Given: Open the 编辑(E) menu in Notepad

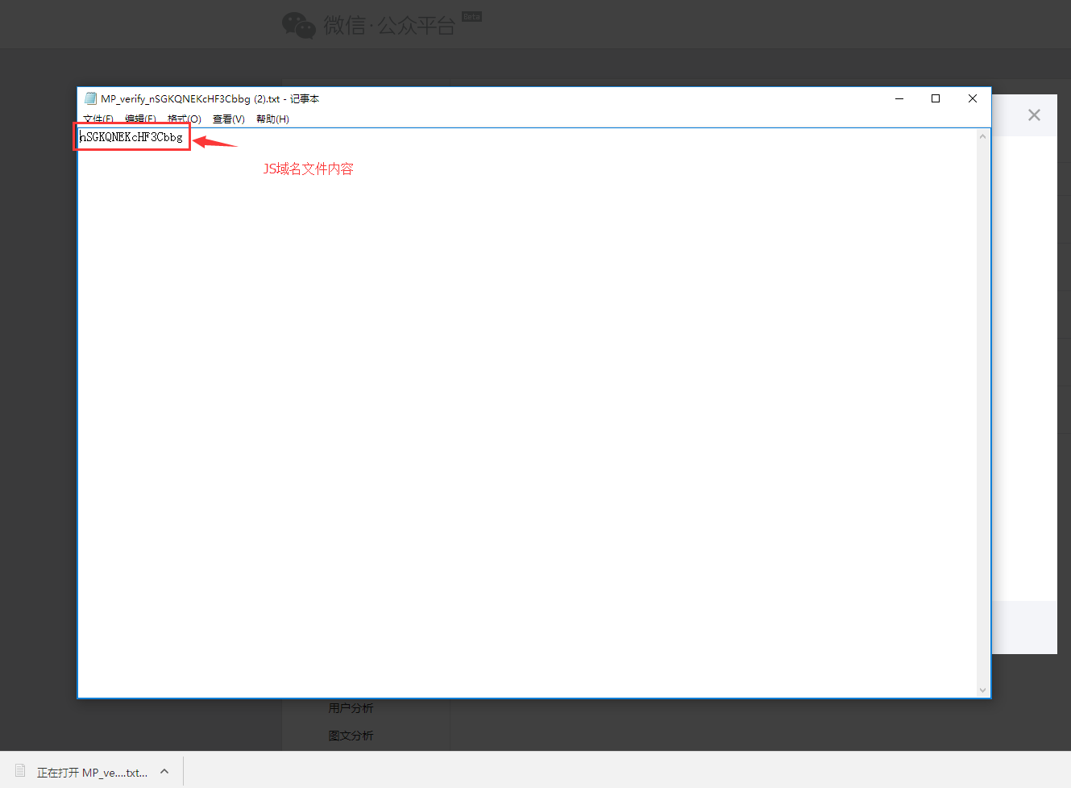Looking at the screenshot, I should [x=140, y=119].
